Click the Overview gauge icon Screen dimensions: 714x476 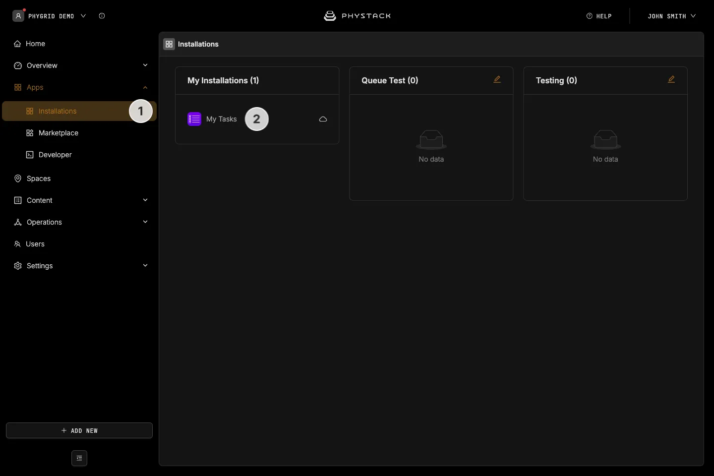[18, 65]
